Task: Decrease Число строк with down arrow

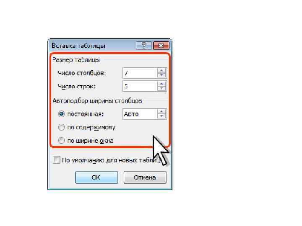Action: [x=161, y=89]
